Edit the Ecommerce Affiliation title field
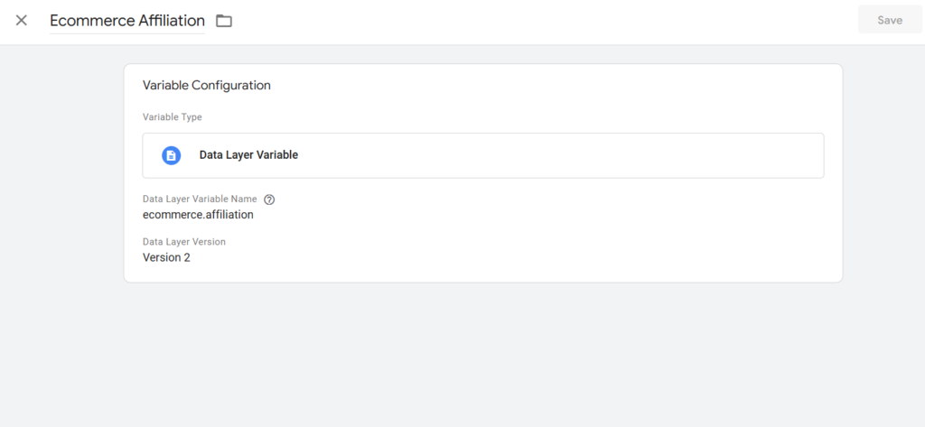The width and height of the screenshot is (925, 427). pos(126,21)
